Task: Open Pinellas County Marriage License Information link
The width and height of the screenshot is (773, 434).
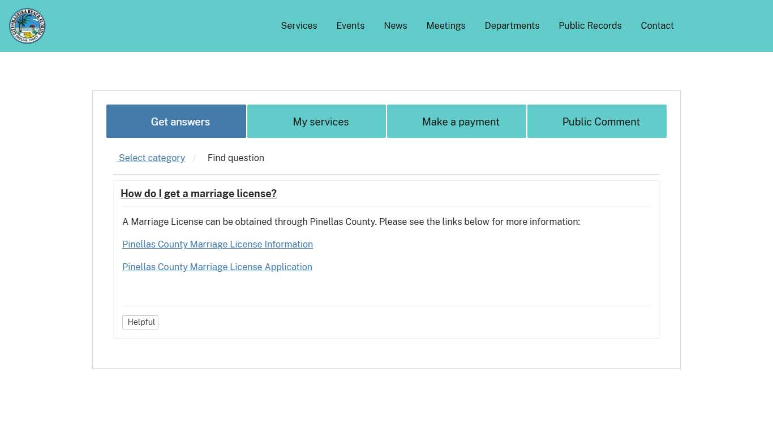Action: [x=217, y=245]
